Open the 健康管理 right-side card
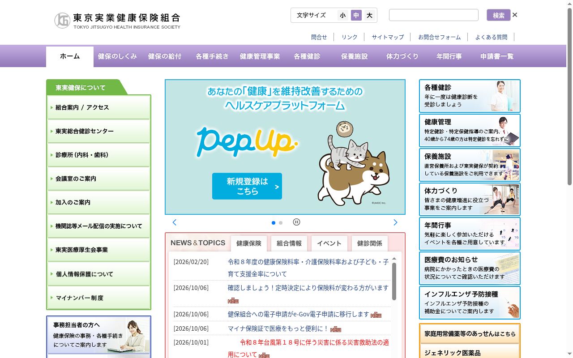 (470, 130)
